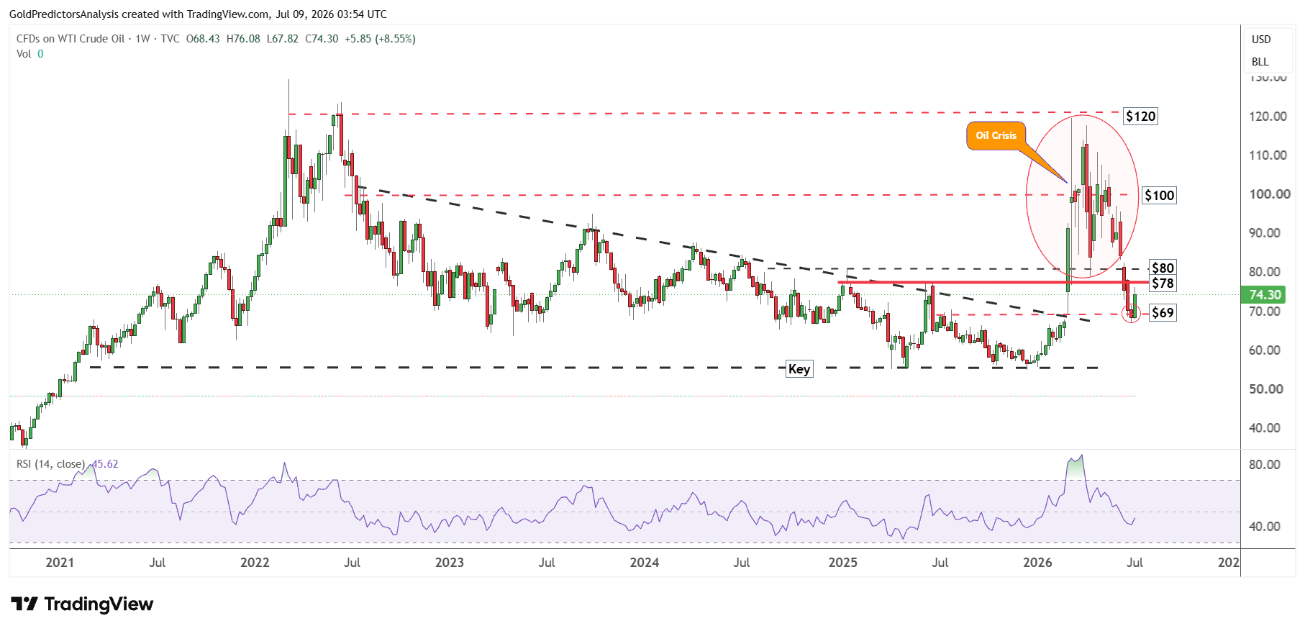Viewport: 1305px width, 631px height.
Task: Click 50.00 on the price axis
Action: click(x=1265, y=389)
